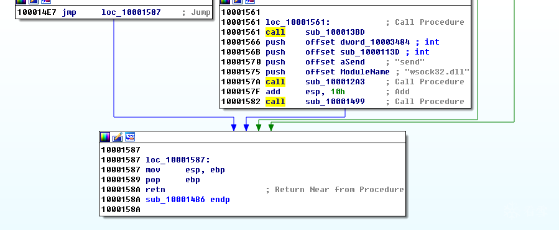Follow sub_100013BD call target

tap(335, 32)
